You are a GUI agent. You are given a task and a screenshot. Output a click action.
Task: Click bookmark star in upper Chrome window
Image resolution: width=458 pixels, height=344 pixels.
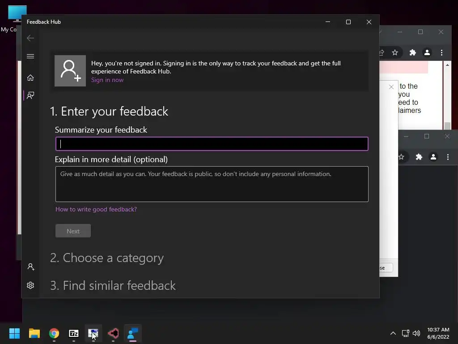coord(395,53)
